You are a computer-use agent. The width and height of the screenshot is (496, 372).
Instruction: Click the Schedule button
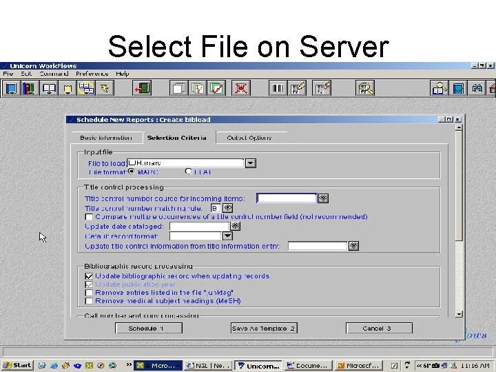[x=149, y=329]
